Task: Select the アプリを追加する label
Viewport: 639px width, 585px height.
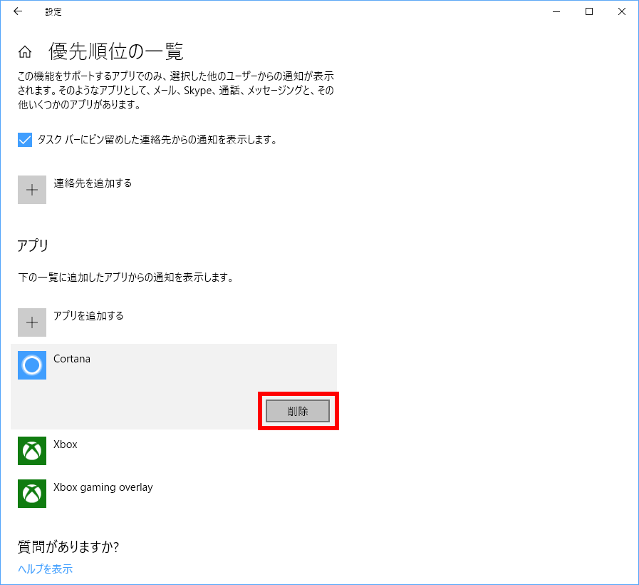Action: (x=88, y=316)
